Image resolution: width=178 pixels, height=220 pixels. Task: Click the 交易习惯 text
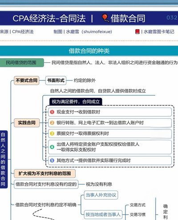pyautogui.click(x=138, y=215)
